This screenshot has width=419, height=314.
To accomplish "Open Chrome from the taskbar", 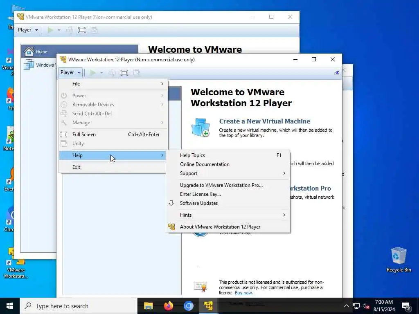I will click(188, 306).
